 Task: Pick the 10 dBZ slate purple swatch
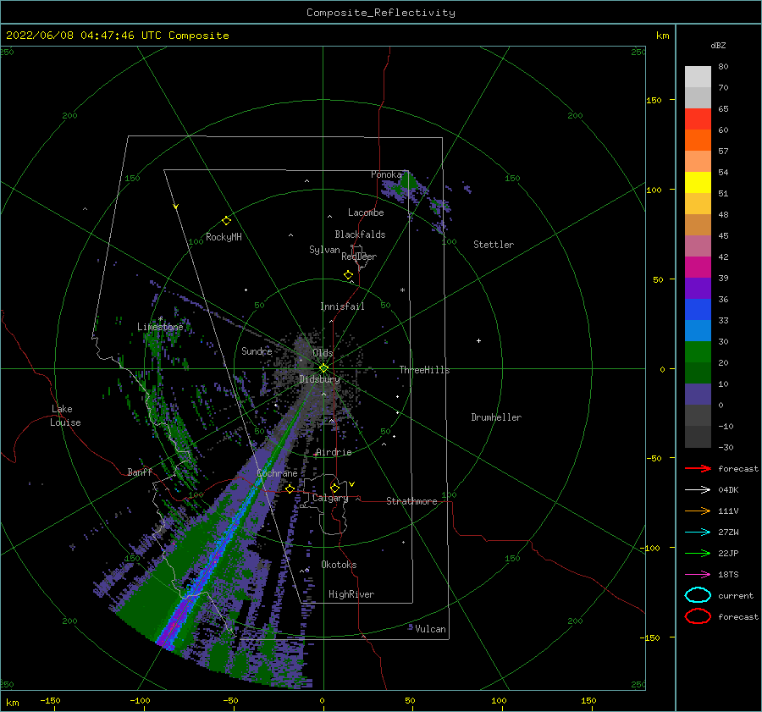[x=698, y=394]
